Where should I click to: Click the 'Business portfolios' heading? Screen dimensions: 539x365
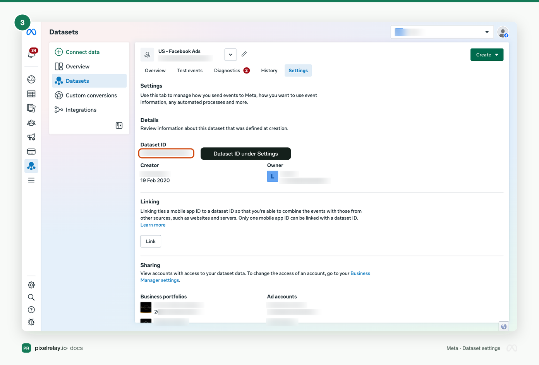point(163,297)
